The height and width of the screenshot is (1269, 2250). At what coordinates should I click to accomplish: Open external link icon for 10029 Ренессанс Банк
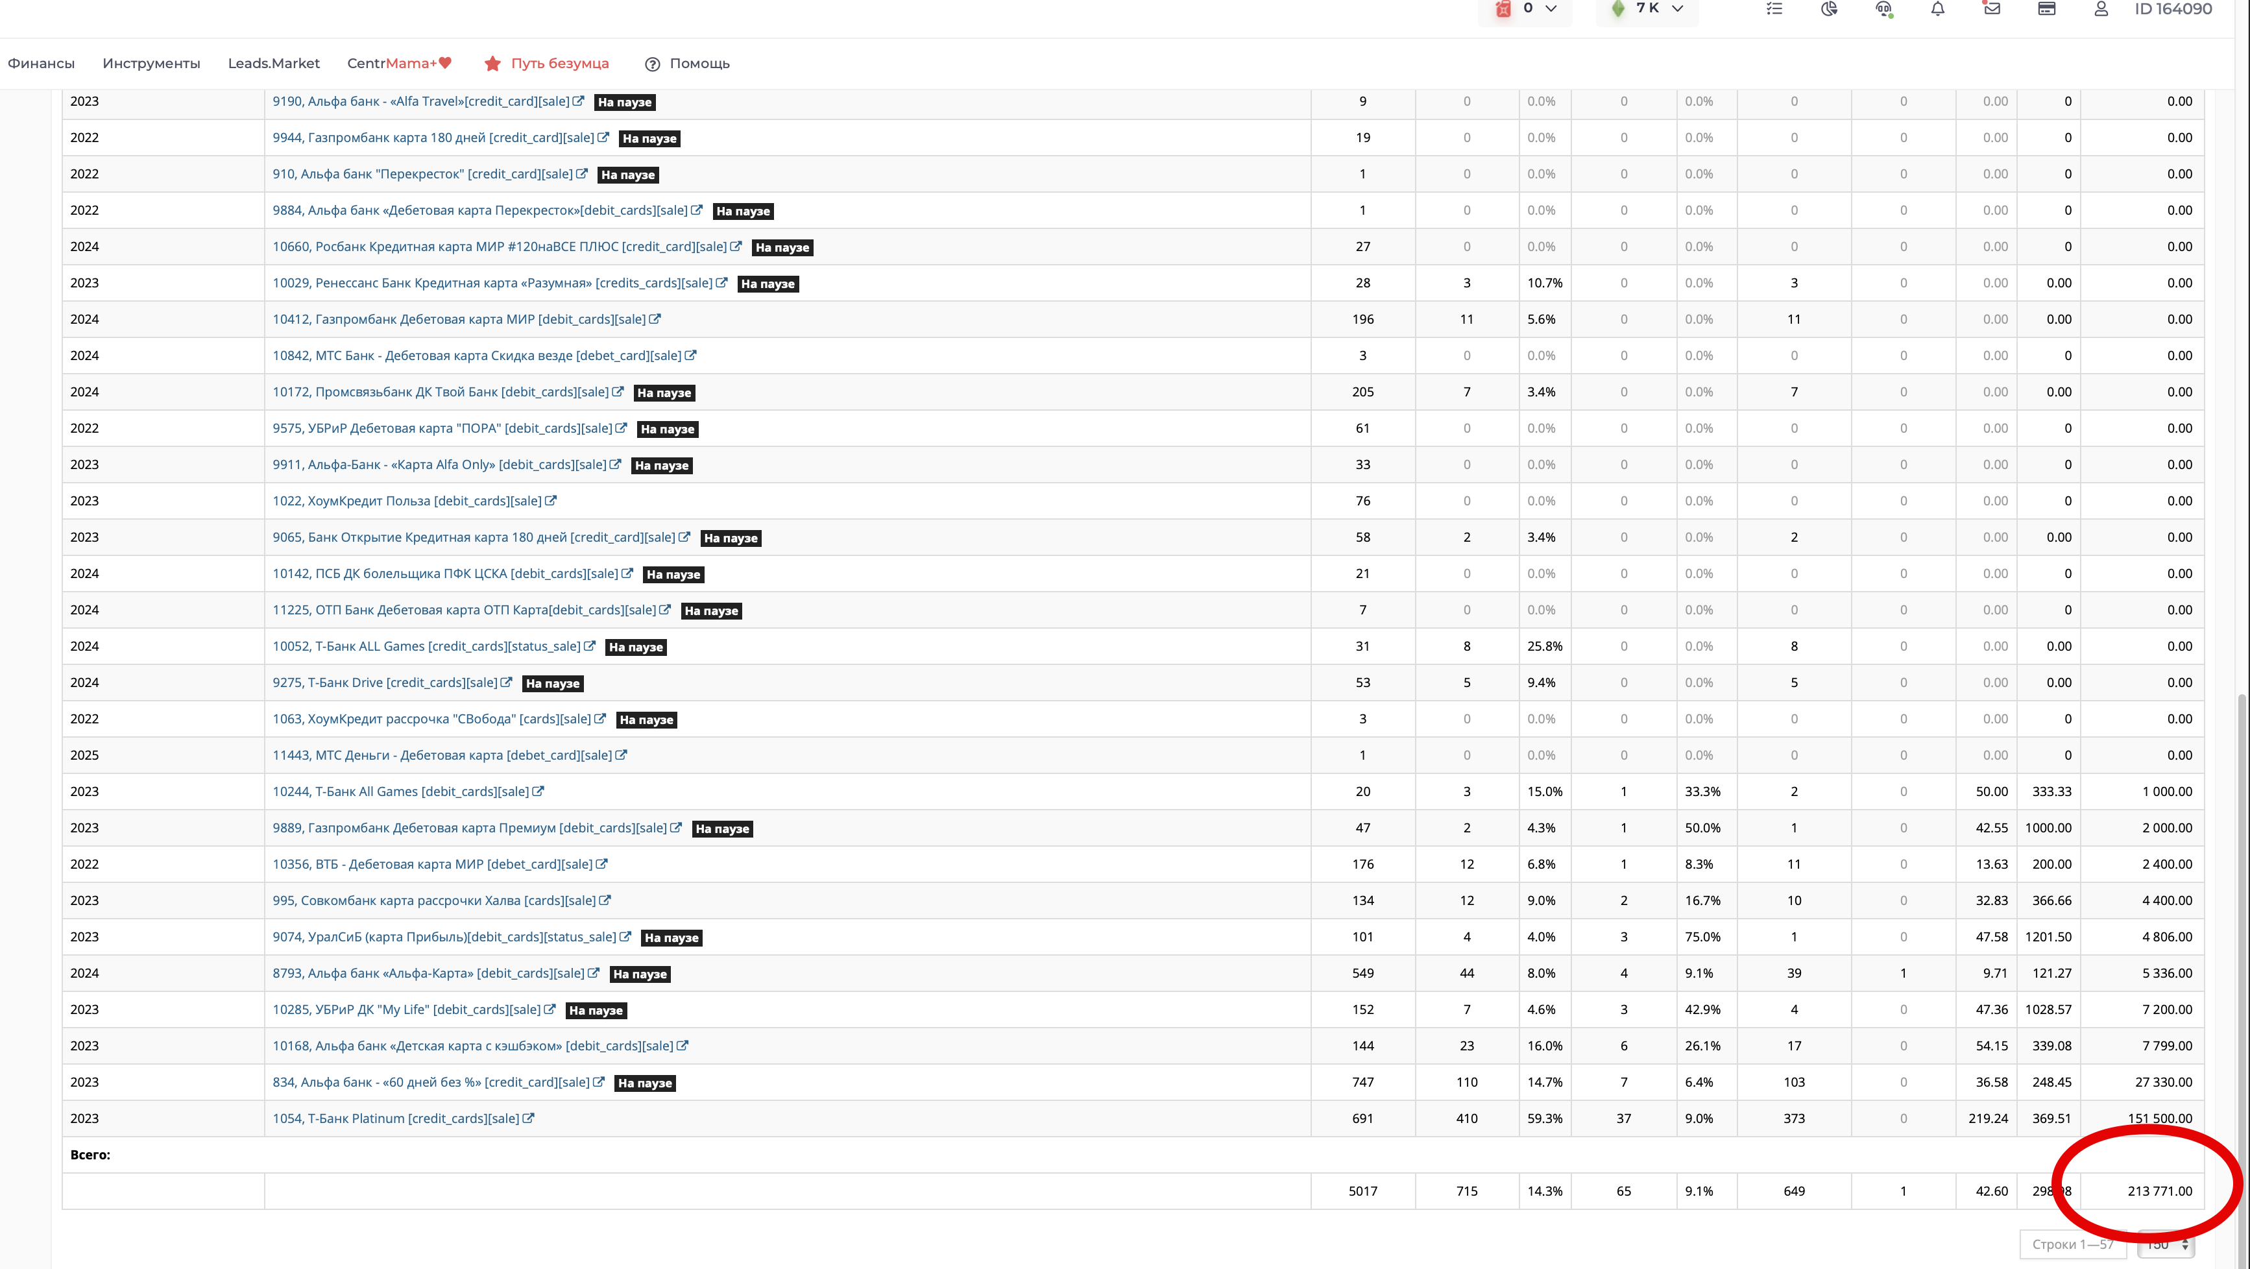pyautogui.click(x=721, y=283)
